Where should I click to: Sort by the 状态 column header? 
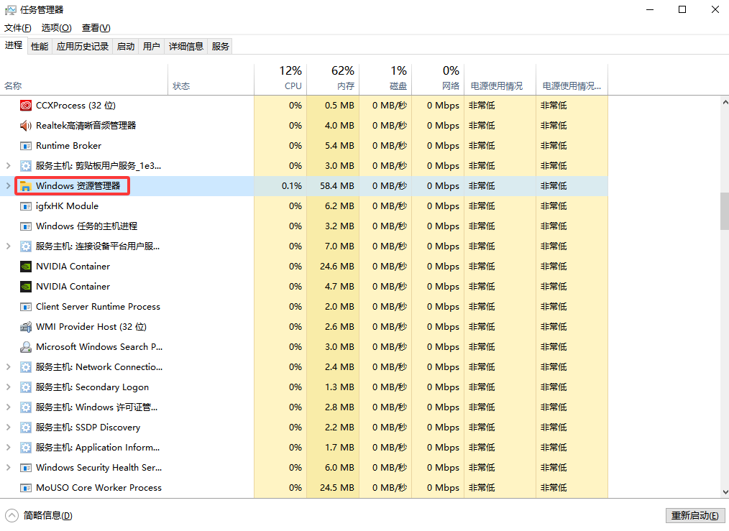point(211,80)
